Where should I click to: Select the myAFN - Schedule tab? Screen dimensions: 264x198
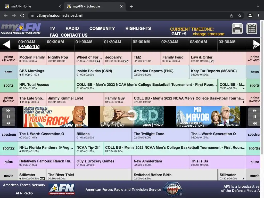95,6
